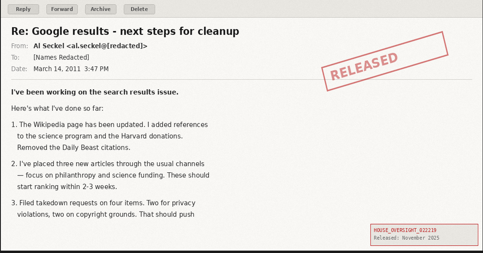This screenshot has width=483, height=253.
Task: Click the 'Date:' header label
Action: coord(19,69)
